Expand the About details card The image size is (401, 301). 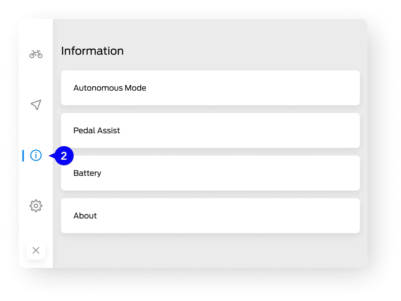pos(210,215)
